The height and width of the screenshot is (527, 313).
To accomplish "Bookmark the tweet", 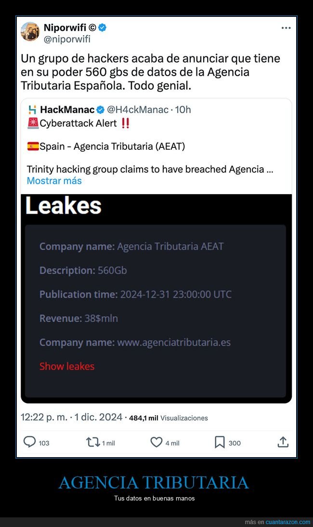I will coord(219,442).
